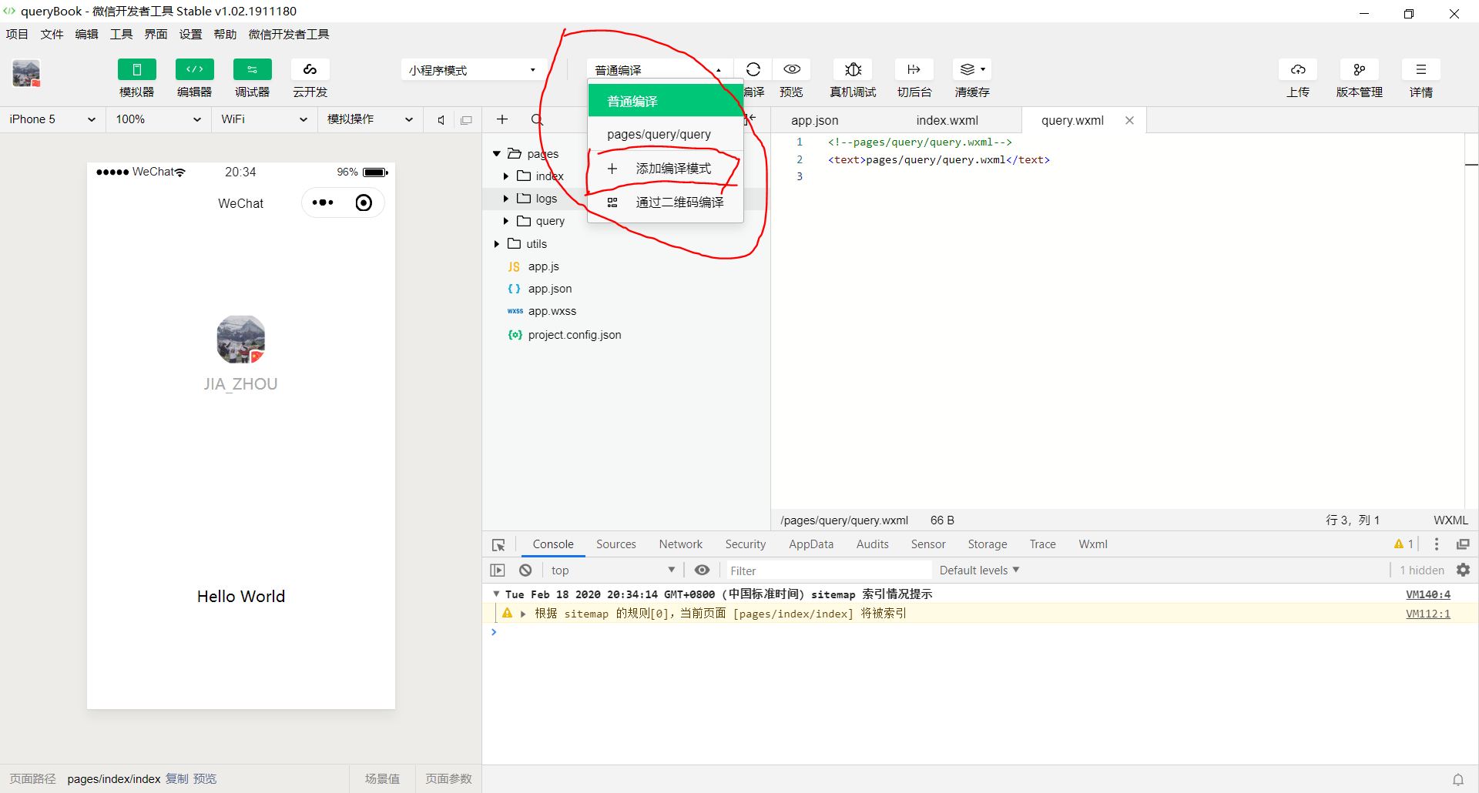This screenshot has height=793, width=1479.
Task: Expand the utils folder
Action: tap(497, 244)
